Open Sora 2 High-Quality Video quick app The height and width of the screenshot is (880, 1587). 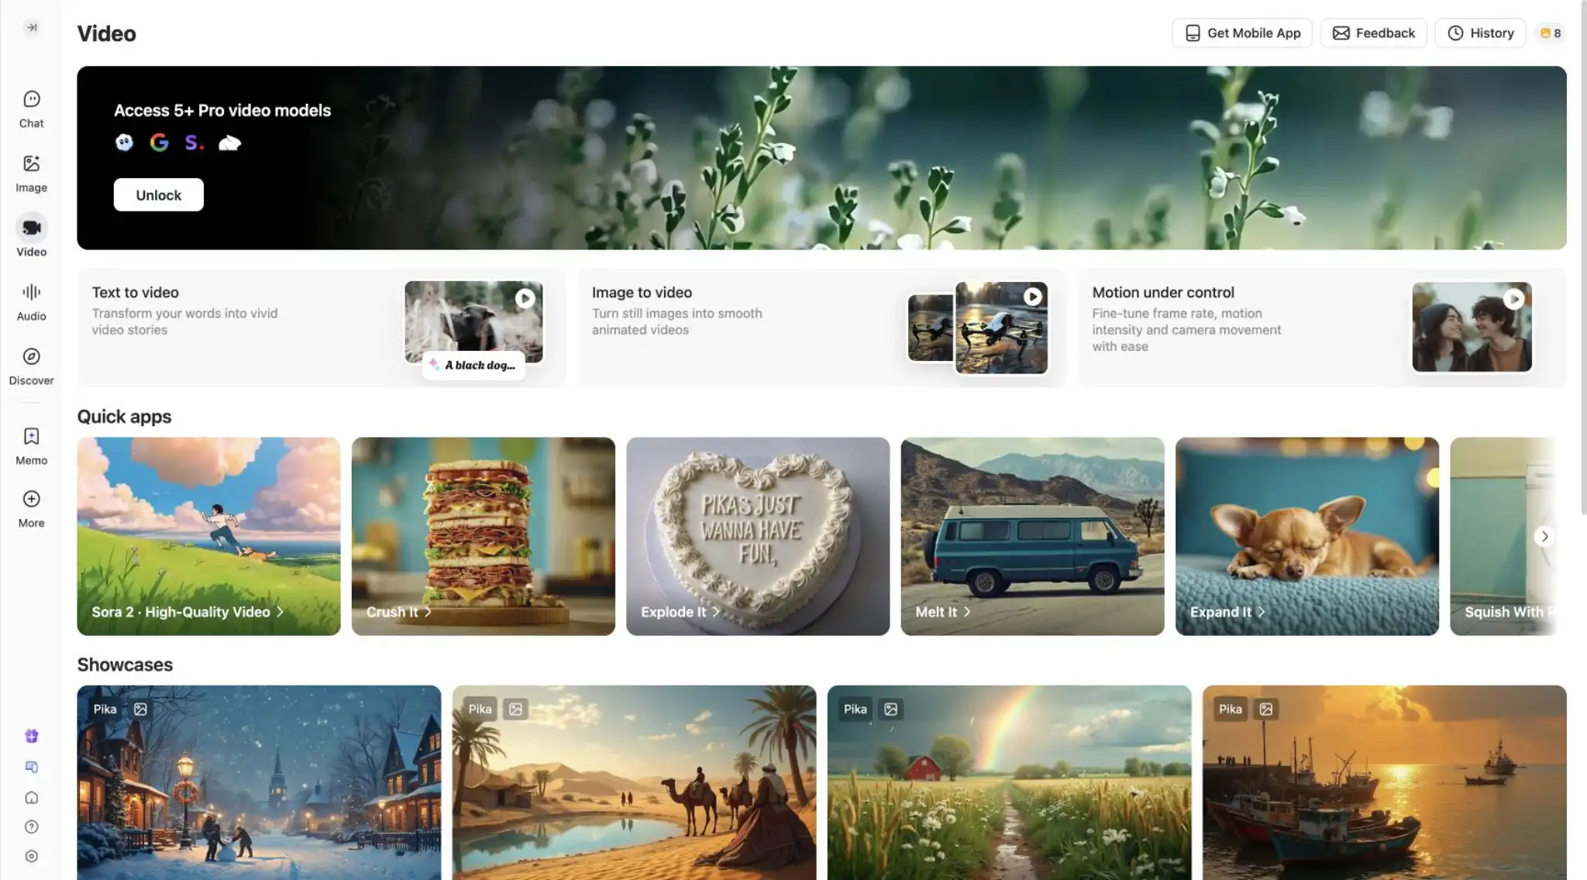coord(208,536)
